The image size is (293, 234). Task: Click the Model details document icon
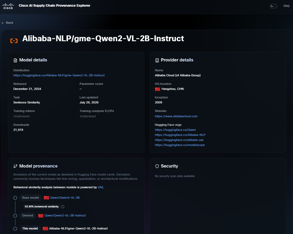point(15,60)
